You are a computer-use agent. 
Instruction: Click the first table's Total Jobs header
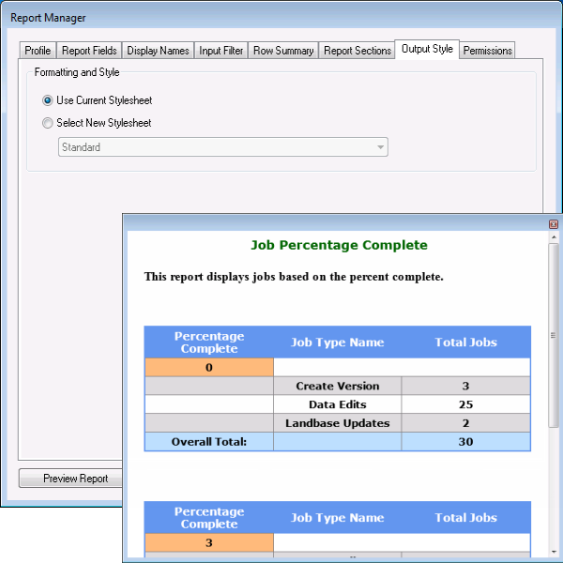(x=465, y=342)
